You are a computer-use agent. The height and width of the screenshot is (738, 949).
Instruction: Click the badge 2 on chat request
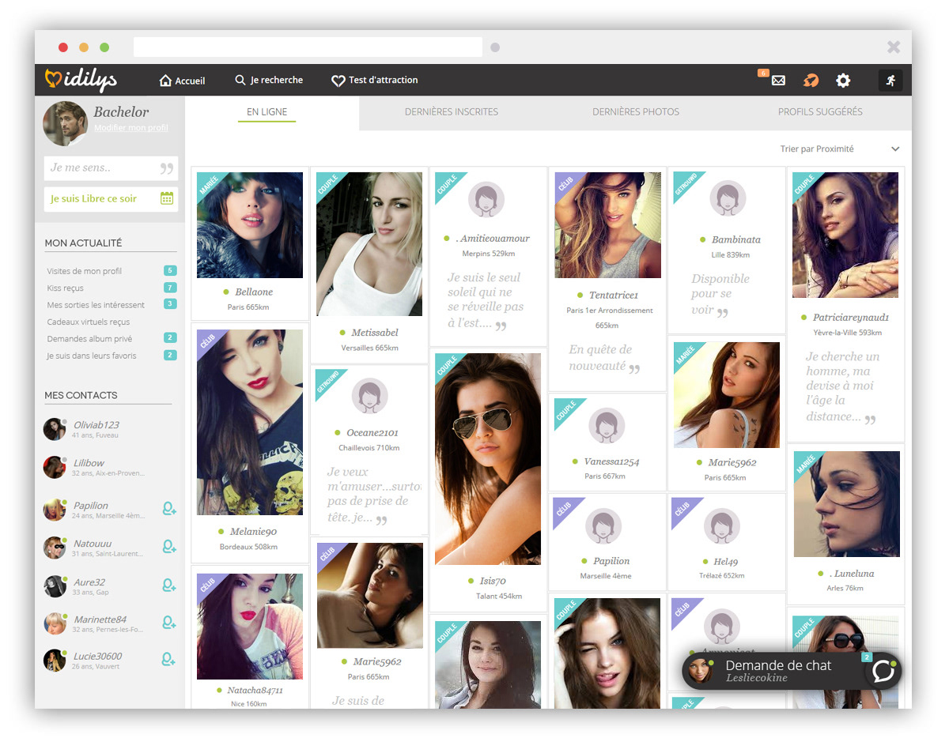coord(867,657)
